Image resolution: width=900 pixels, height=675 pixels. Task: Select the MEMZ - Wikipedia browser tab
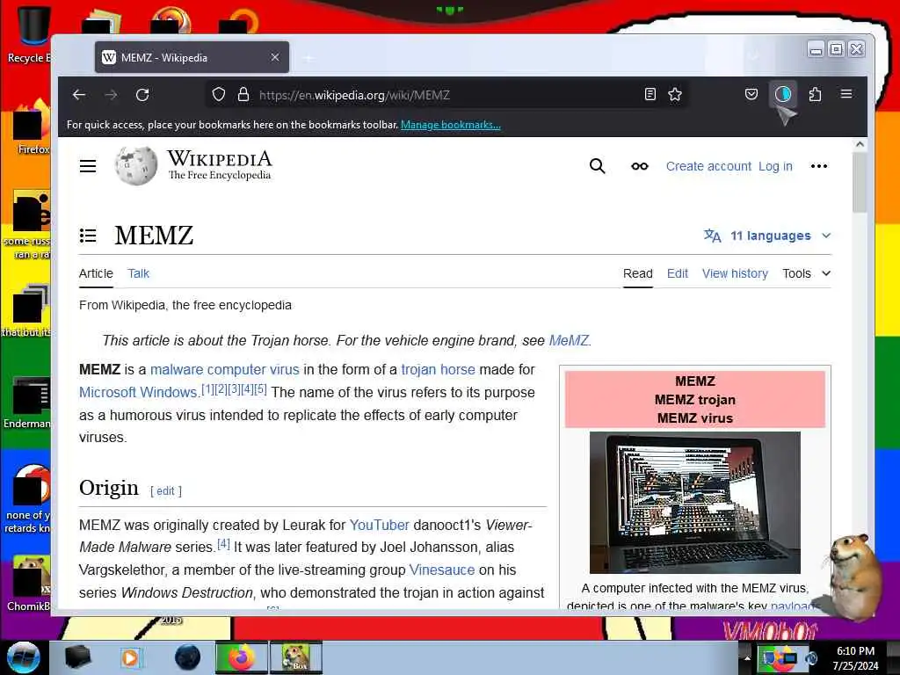192,57
